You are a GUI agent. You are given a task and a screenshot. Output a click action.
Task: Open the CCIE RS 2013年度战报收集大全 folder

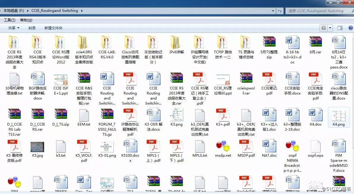pos(15,52)
